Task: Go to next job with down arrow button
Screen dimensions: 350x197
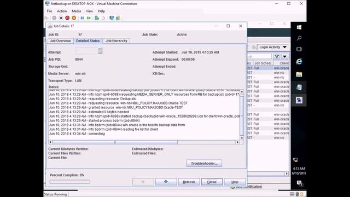Action: pos(166,182)
